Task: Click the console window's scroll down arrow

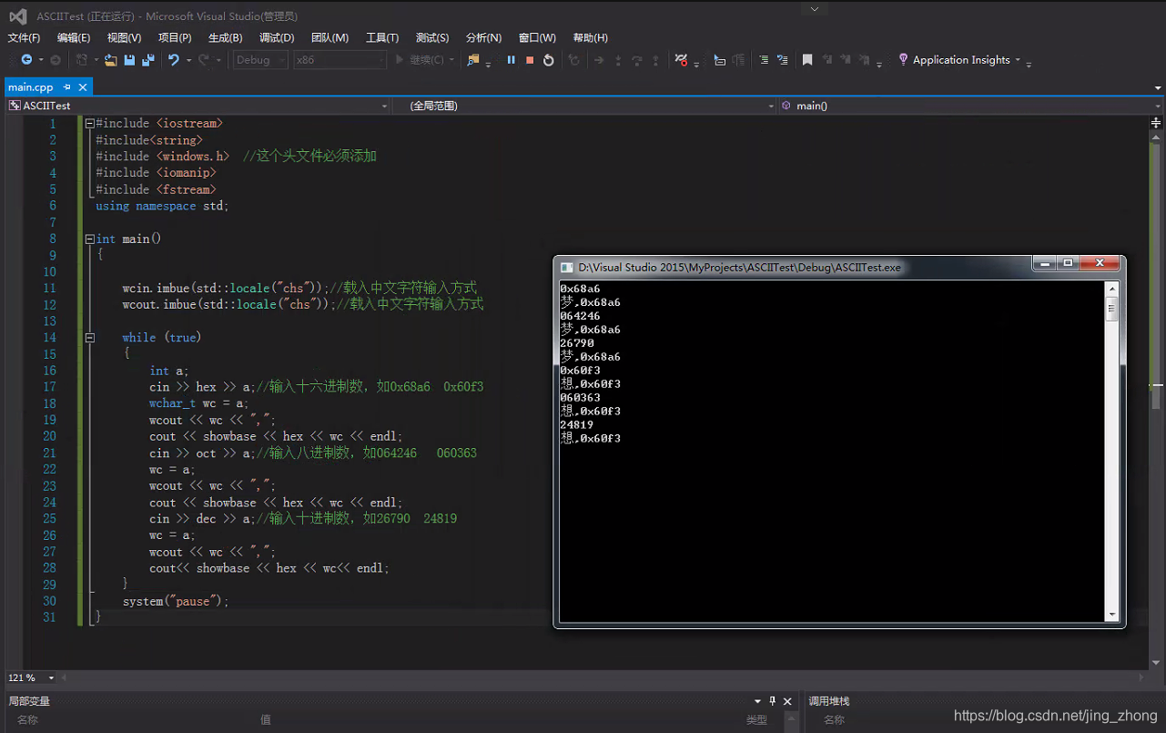Action: pos(1111,615)
